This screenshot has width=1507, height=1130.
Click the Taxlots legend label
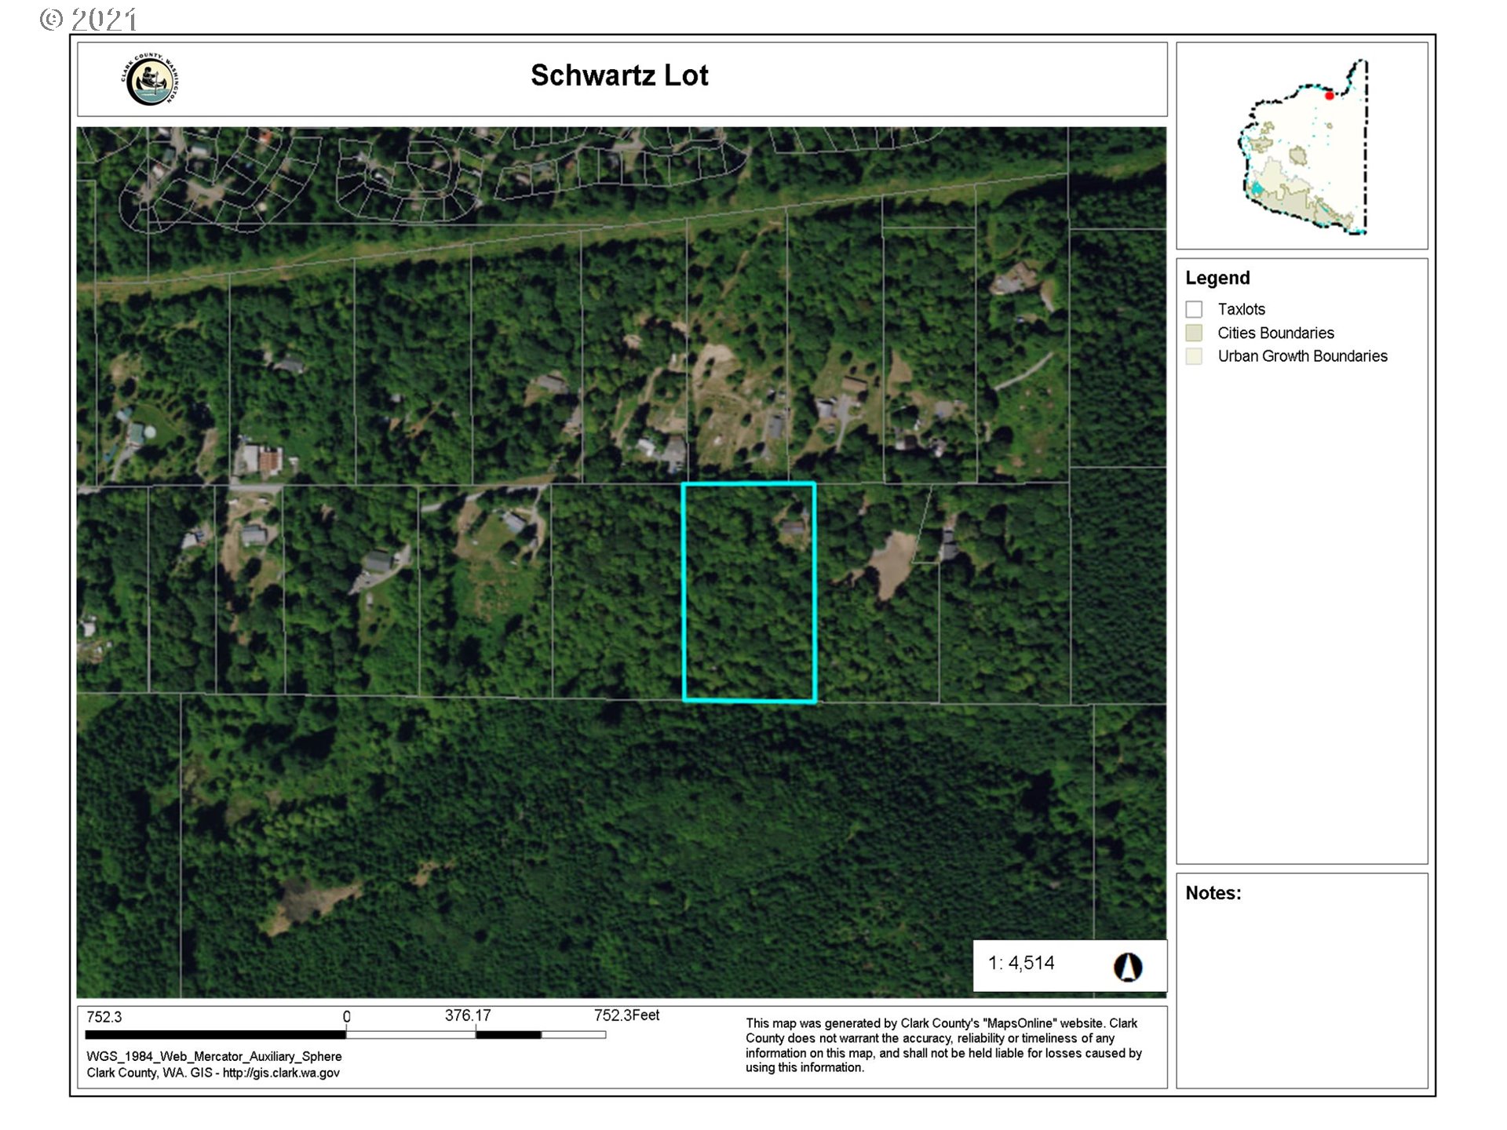point(1241,309)
